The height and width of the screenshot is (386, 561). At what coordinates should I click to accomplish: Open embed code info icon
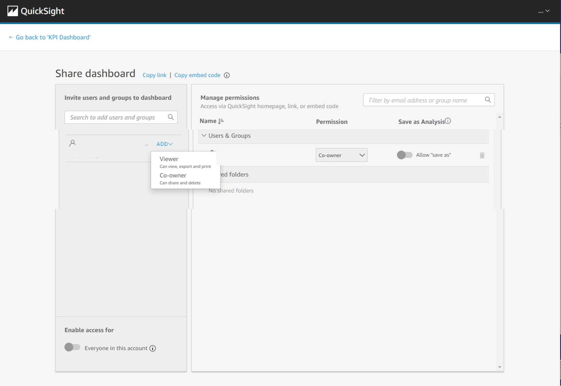[x=227, y=75]
